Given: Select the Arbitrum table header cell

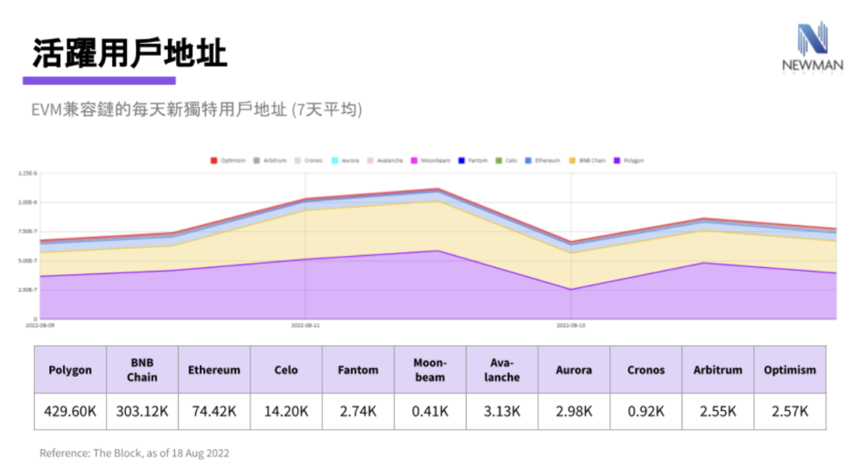Looking at the screenshot, I should [x=718, y=370].
